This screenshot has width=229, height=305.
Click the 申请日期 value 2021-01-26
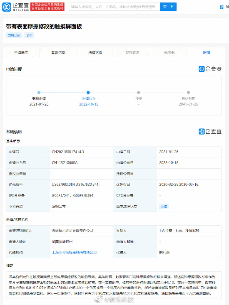169,152
